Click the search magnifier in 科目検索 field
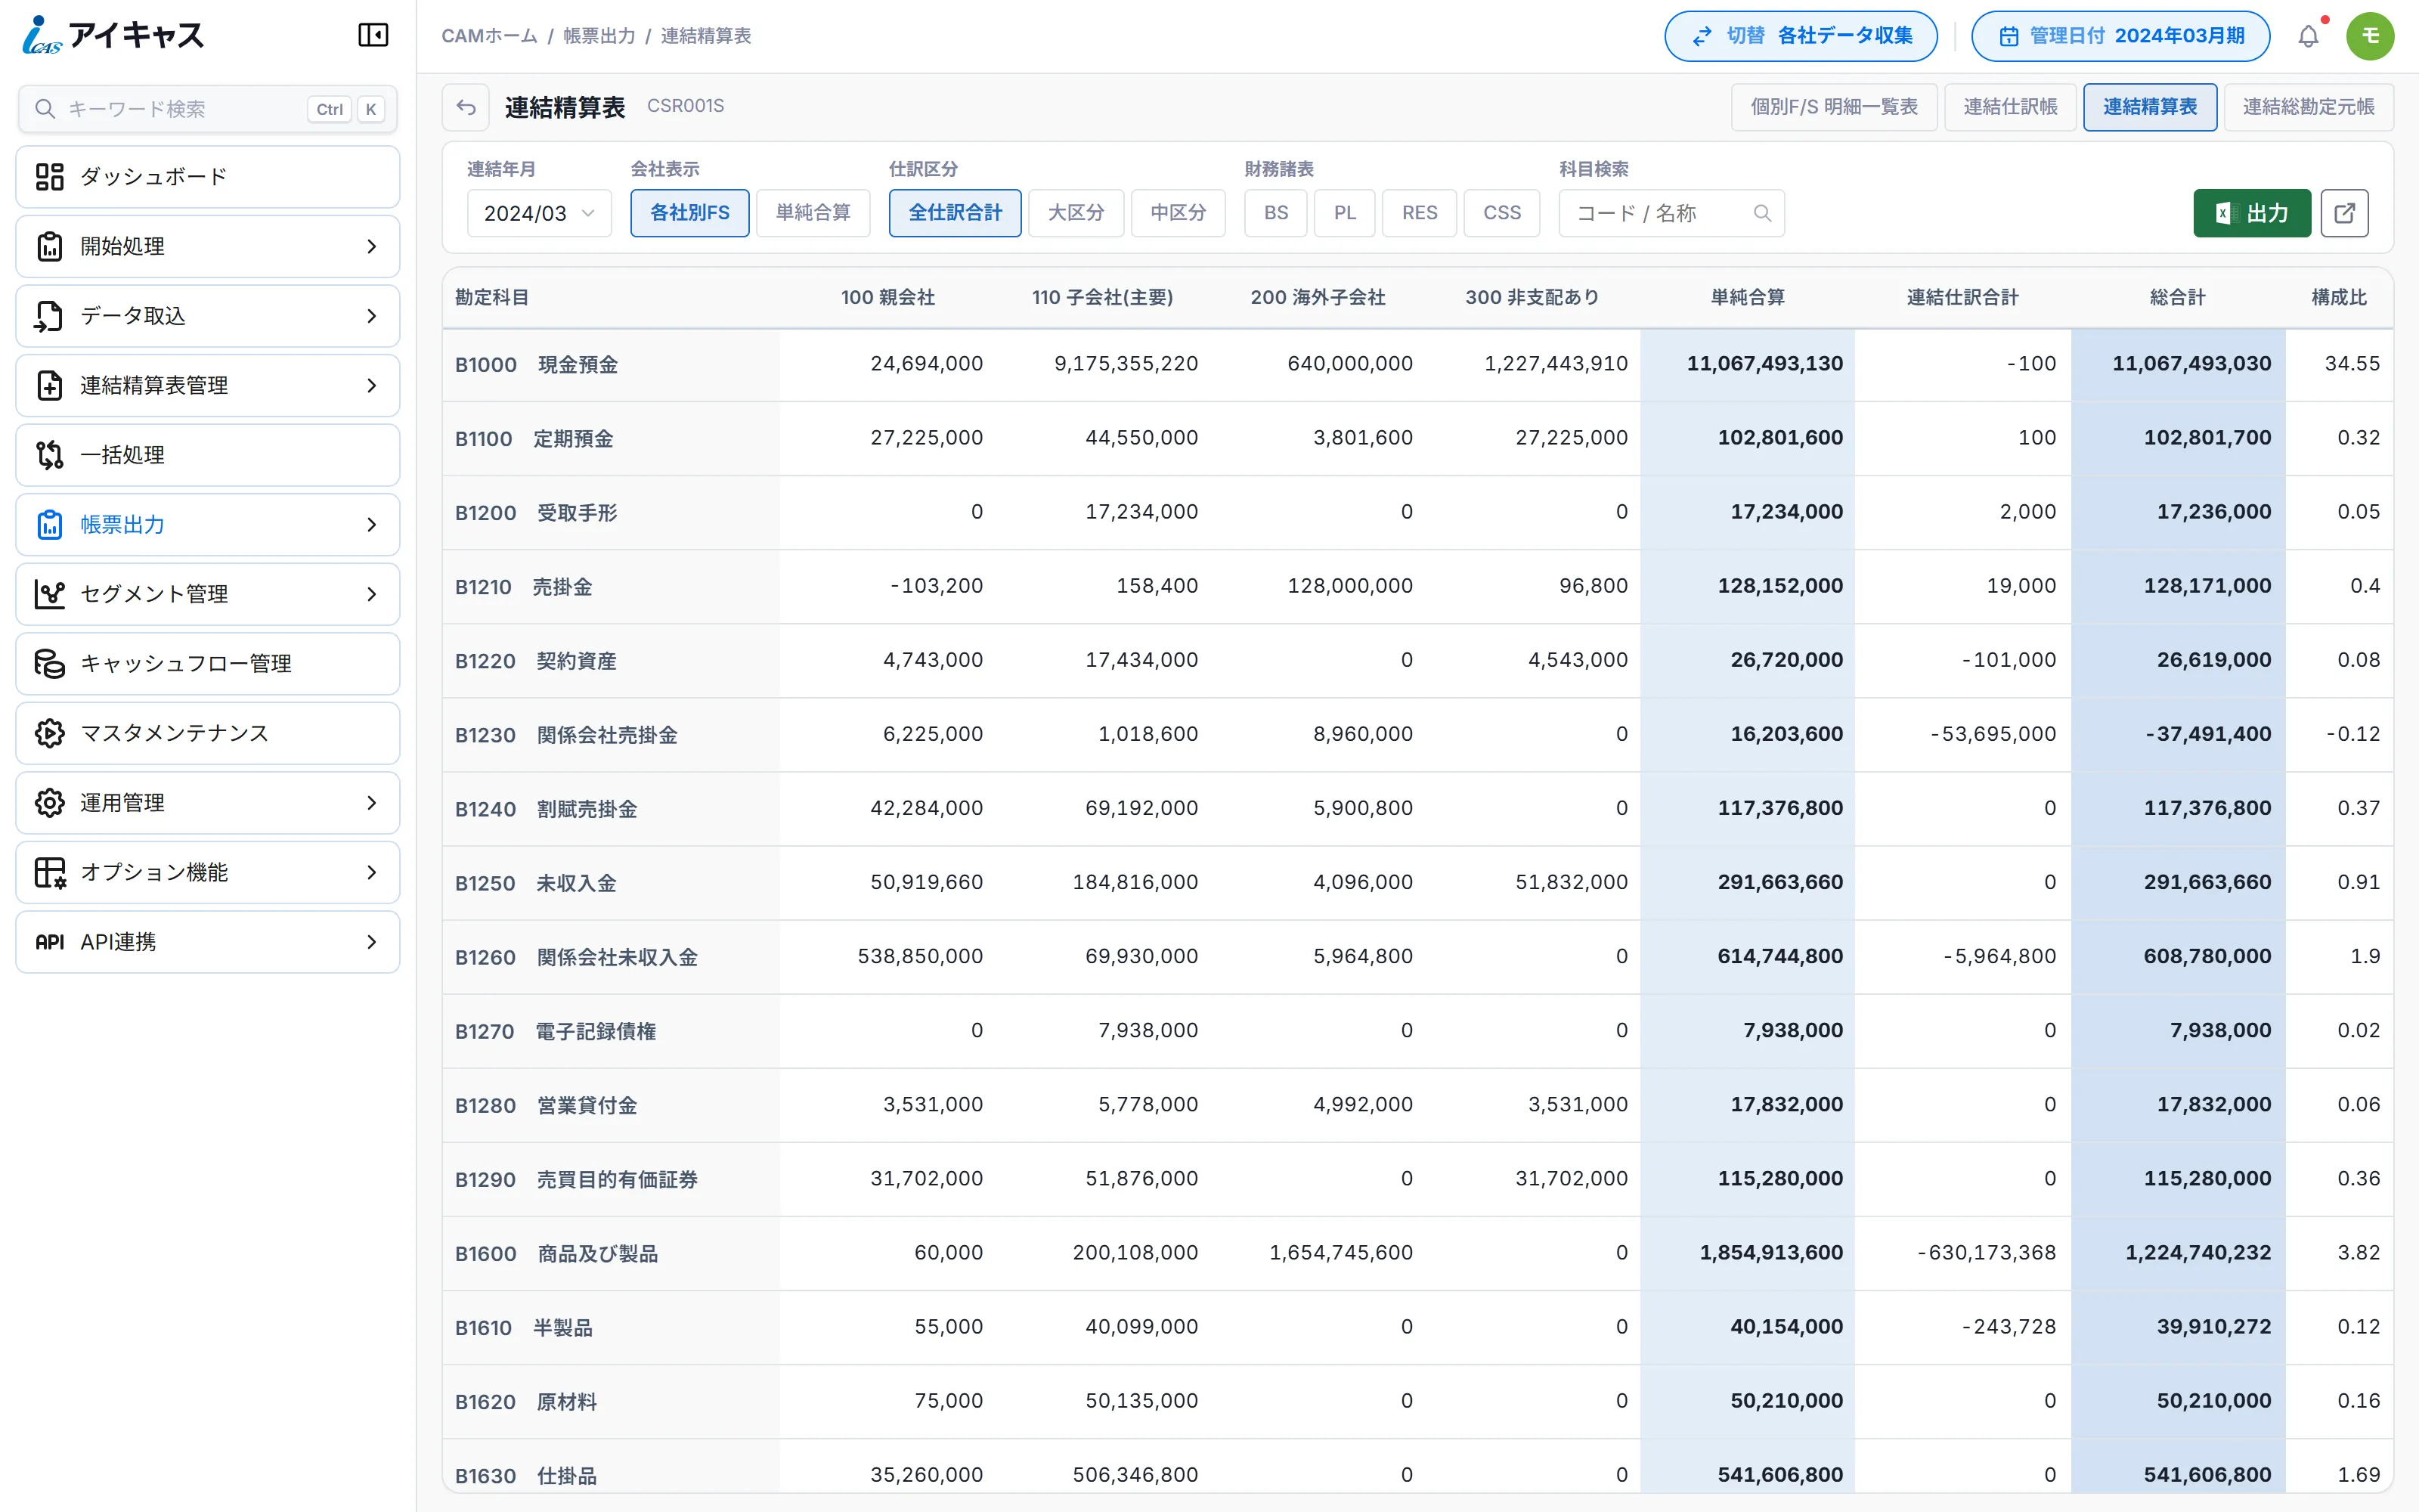This screenshot has height=1512, width=2419. 1762,213
